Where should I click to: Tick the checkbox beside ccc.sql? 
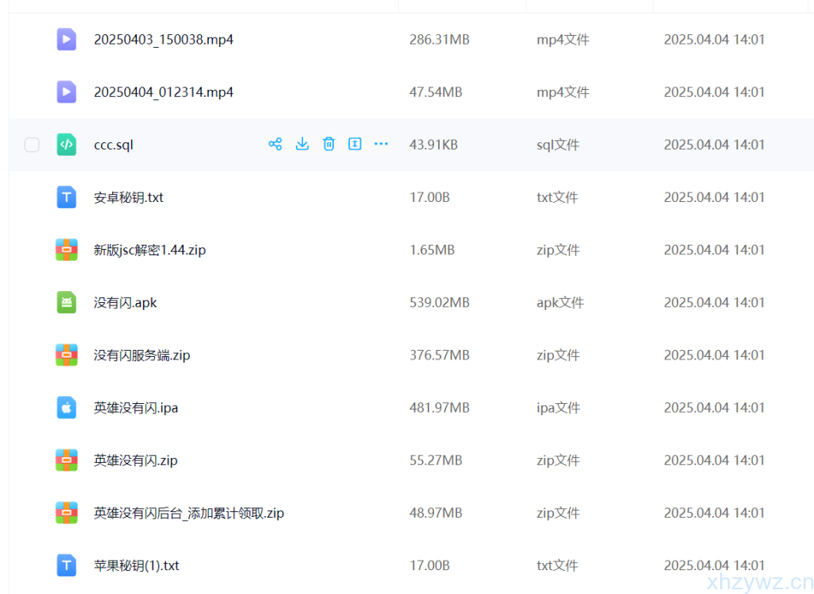click(32, 145)
